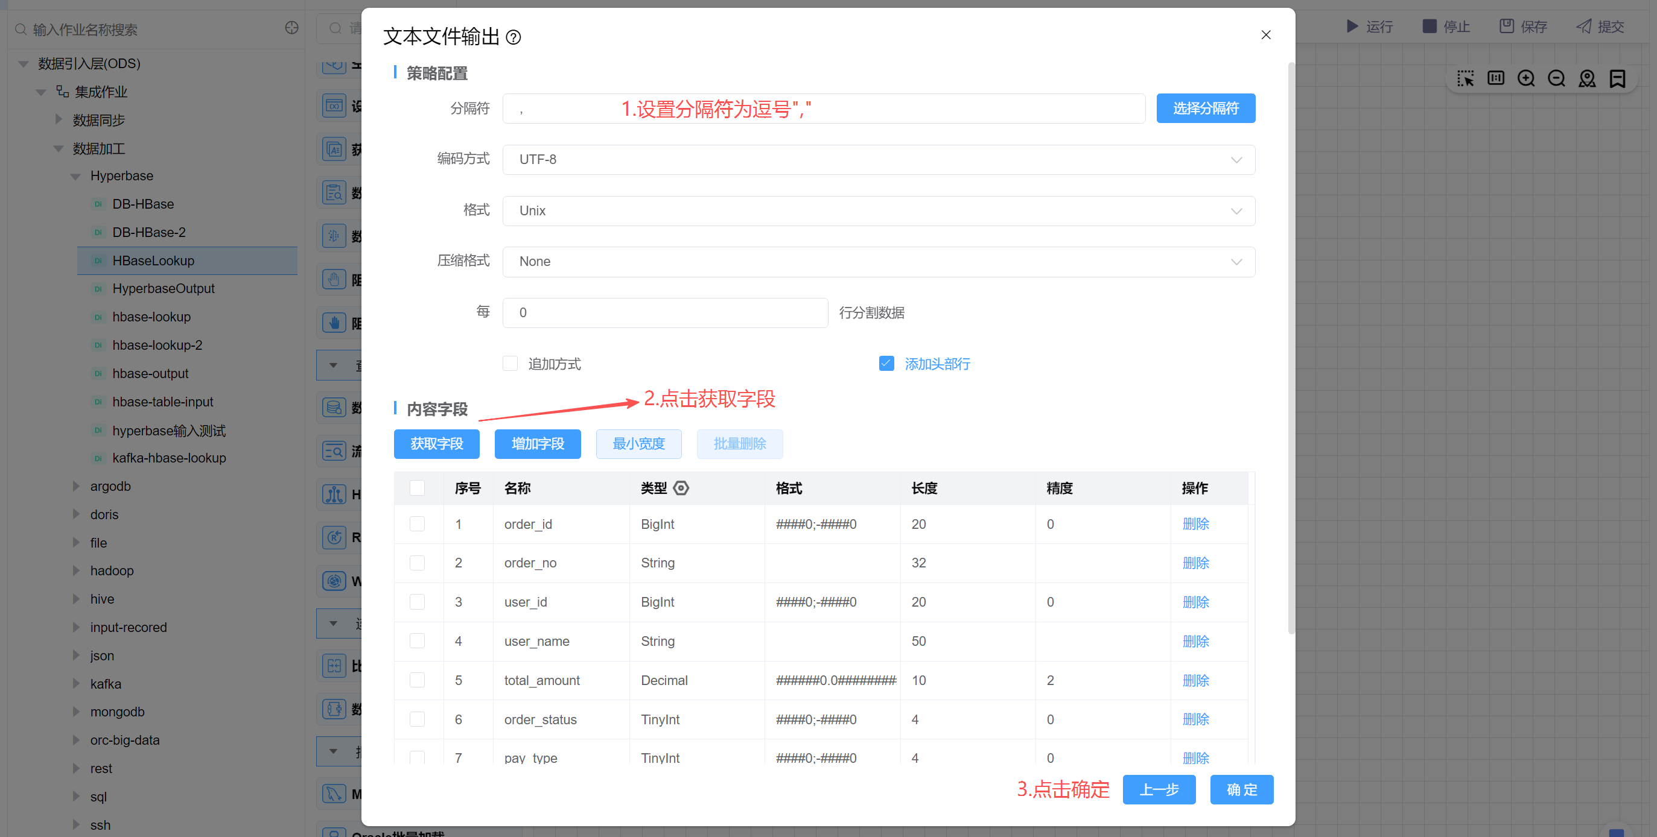Click the 获取字段 button
The image size is (1657, 837).
pos(436,444)
